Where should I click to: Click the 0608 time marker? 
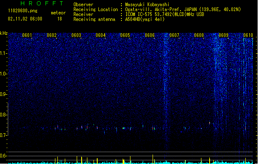point(199,35)
